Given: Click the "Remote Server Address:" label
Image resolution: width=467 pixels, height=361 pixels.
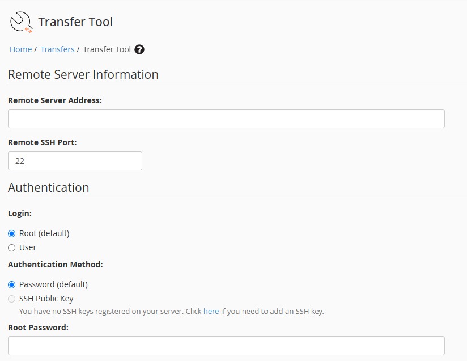Looking at the screenshot, I should pos(55,100).
